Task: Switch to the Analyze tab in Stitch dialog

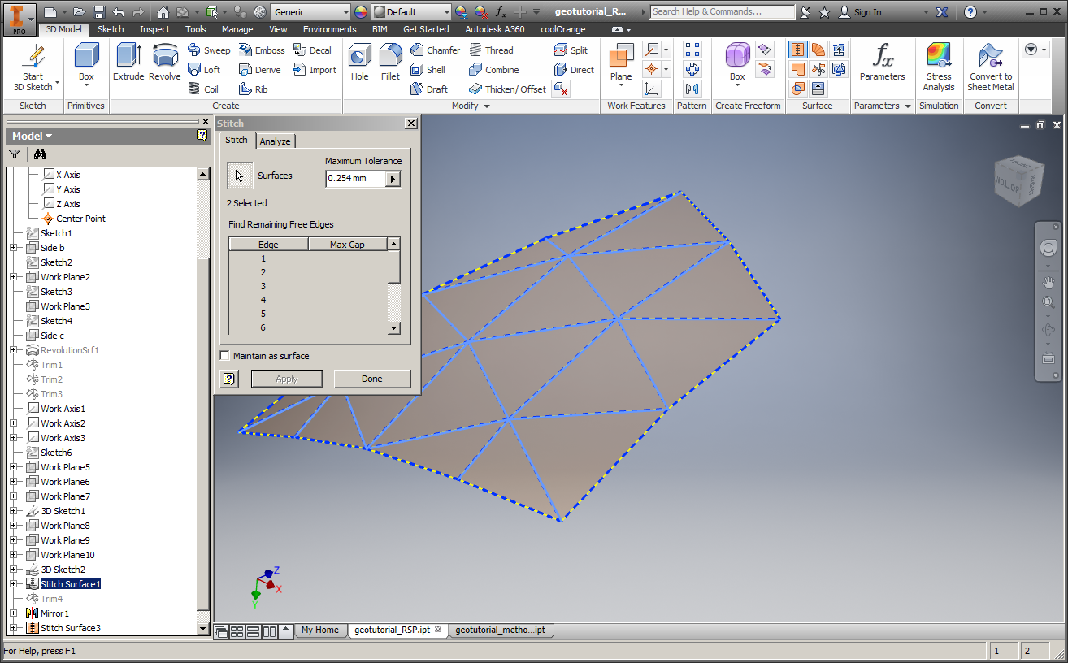Action: (x=275, y=141)
